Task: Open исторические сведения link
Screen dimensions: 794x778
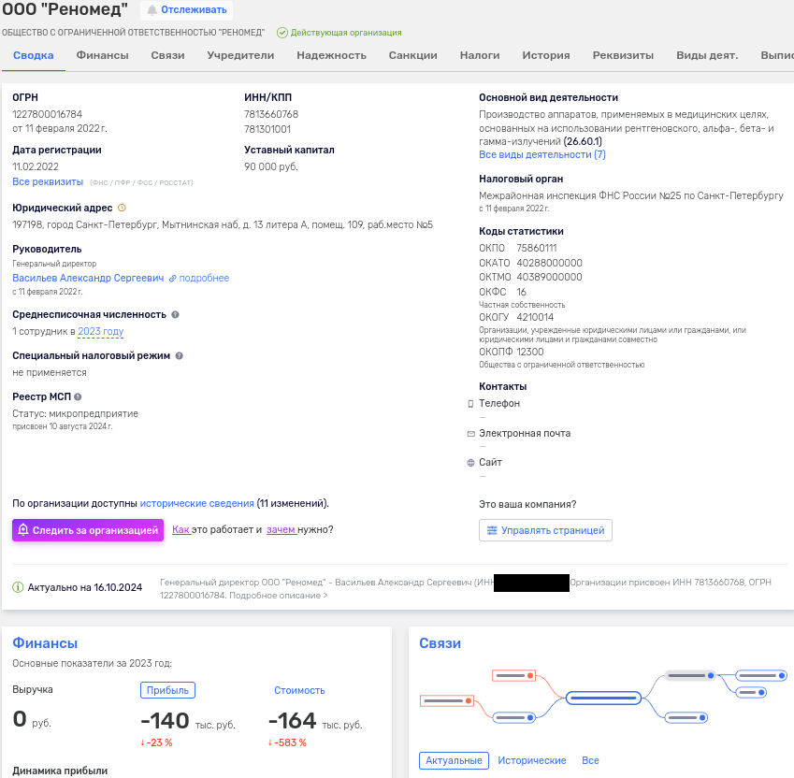Action: pos(197,503)
